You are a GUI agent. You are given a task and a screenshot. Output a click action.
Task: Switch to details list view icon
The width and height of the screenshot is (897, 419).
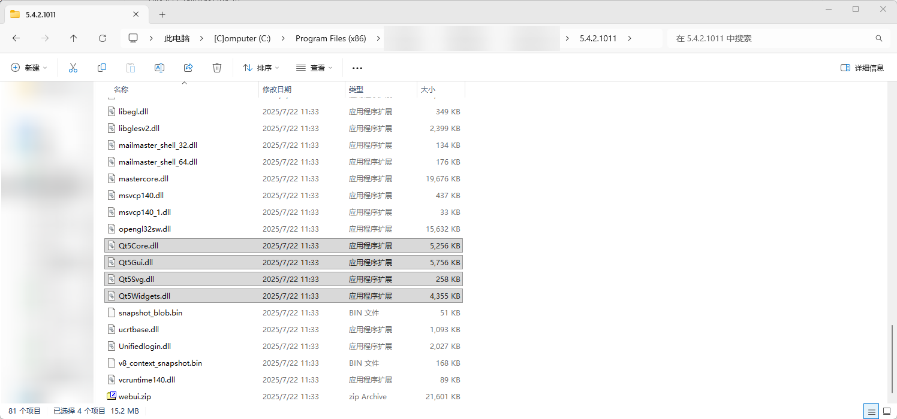pyautogui.click(x=871, y=411)
